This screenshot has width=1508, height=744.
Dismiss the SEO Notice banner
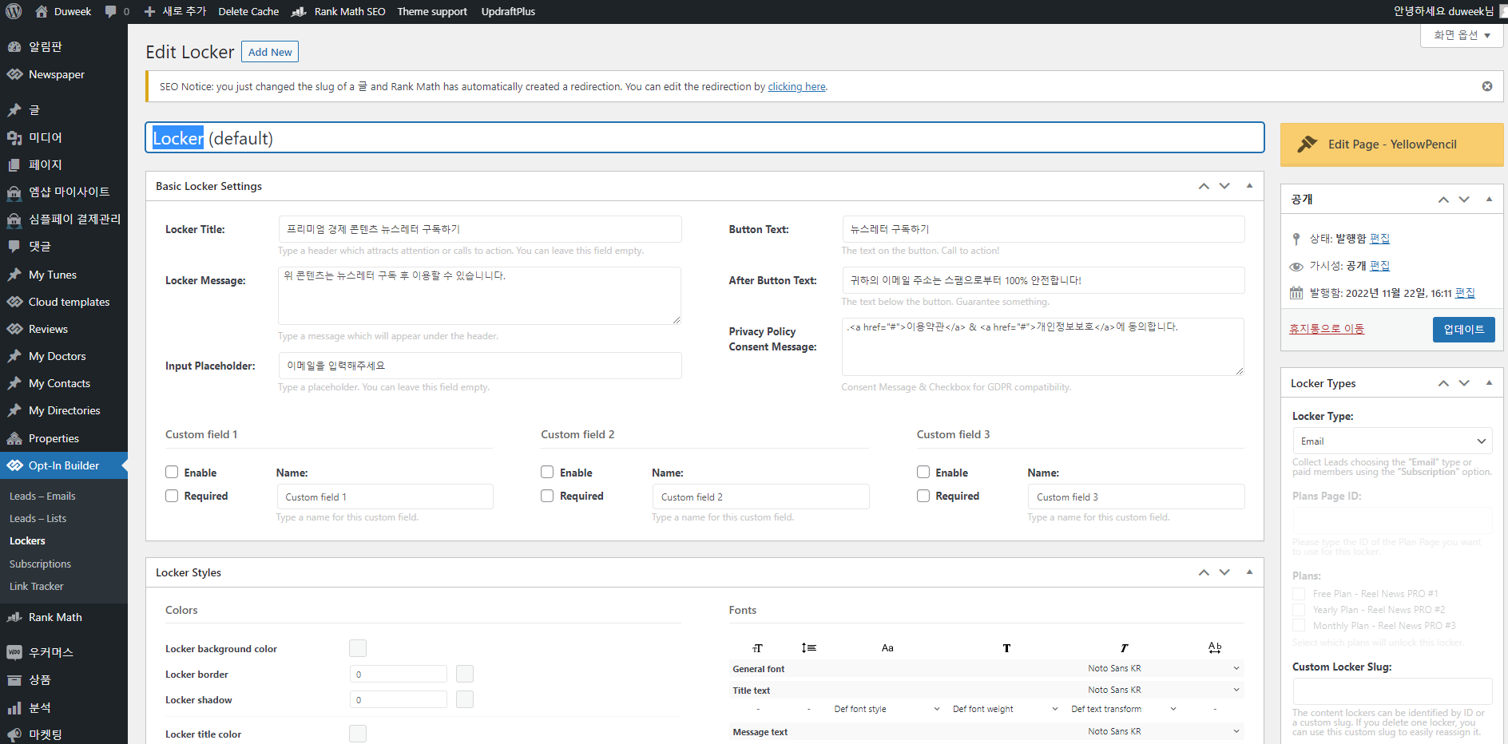click(x=1487, y=86)
